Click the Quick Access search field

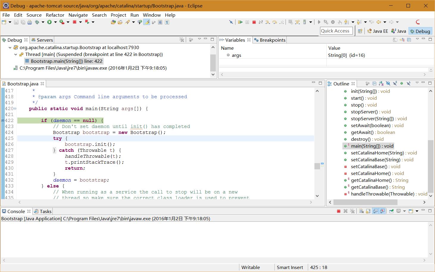click(336, 31)
